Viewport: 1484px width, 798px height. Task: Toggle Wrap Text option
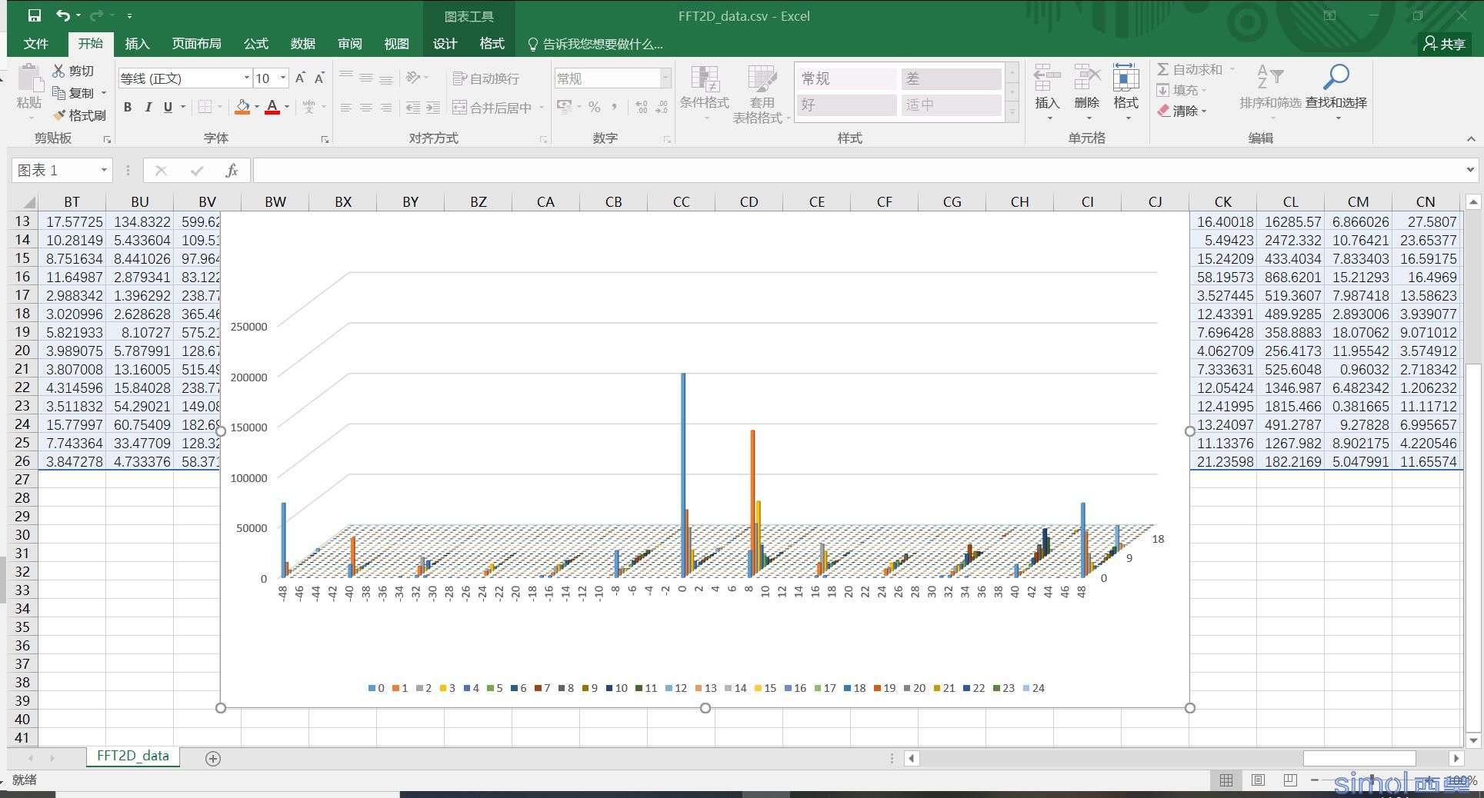(486, 78)
